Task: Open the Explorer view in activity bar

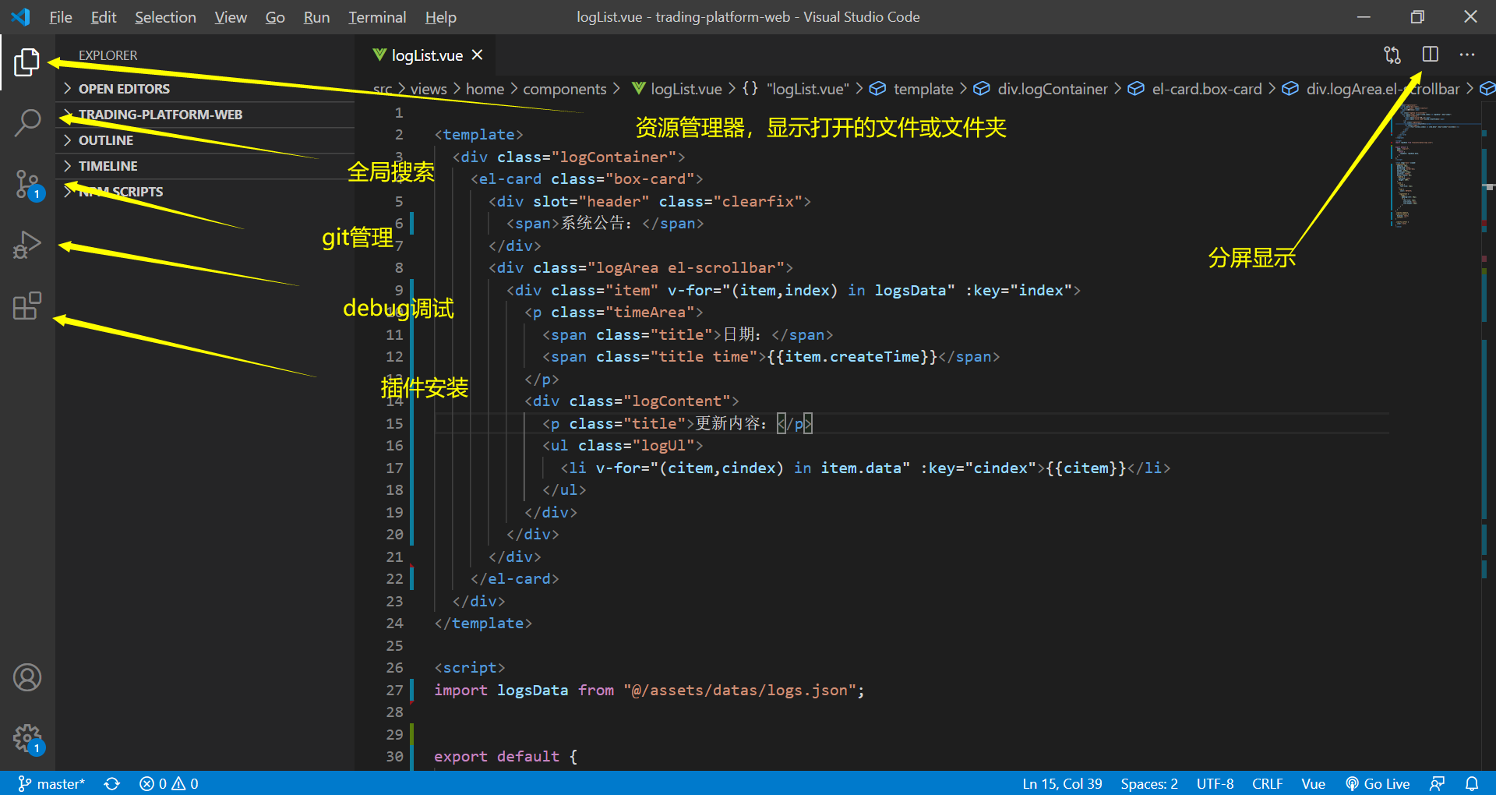Action: coord(26,62)
